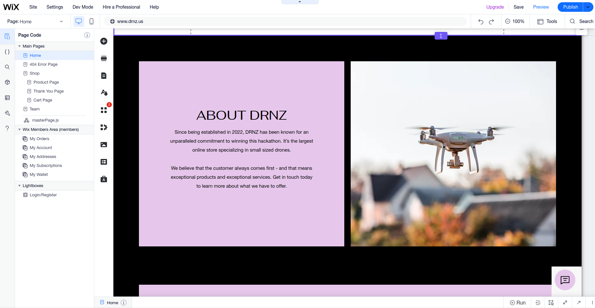Click the Add Elements plus icon

104,41
